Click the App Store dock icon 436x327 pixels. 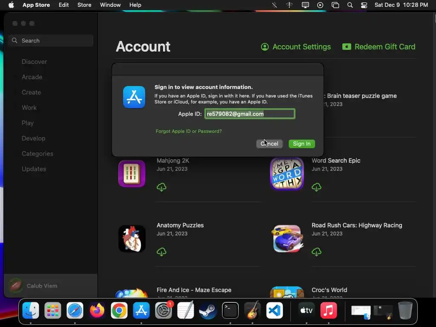141,310
